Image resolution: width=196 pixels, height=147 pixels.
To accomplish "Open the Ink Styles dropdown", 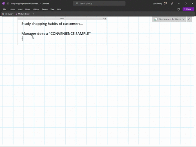I will [8, 14].
